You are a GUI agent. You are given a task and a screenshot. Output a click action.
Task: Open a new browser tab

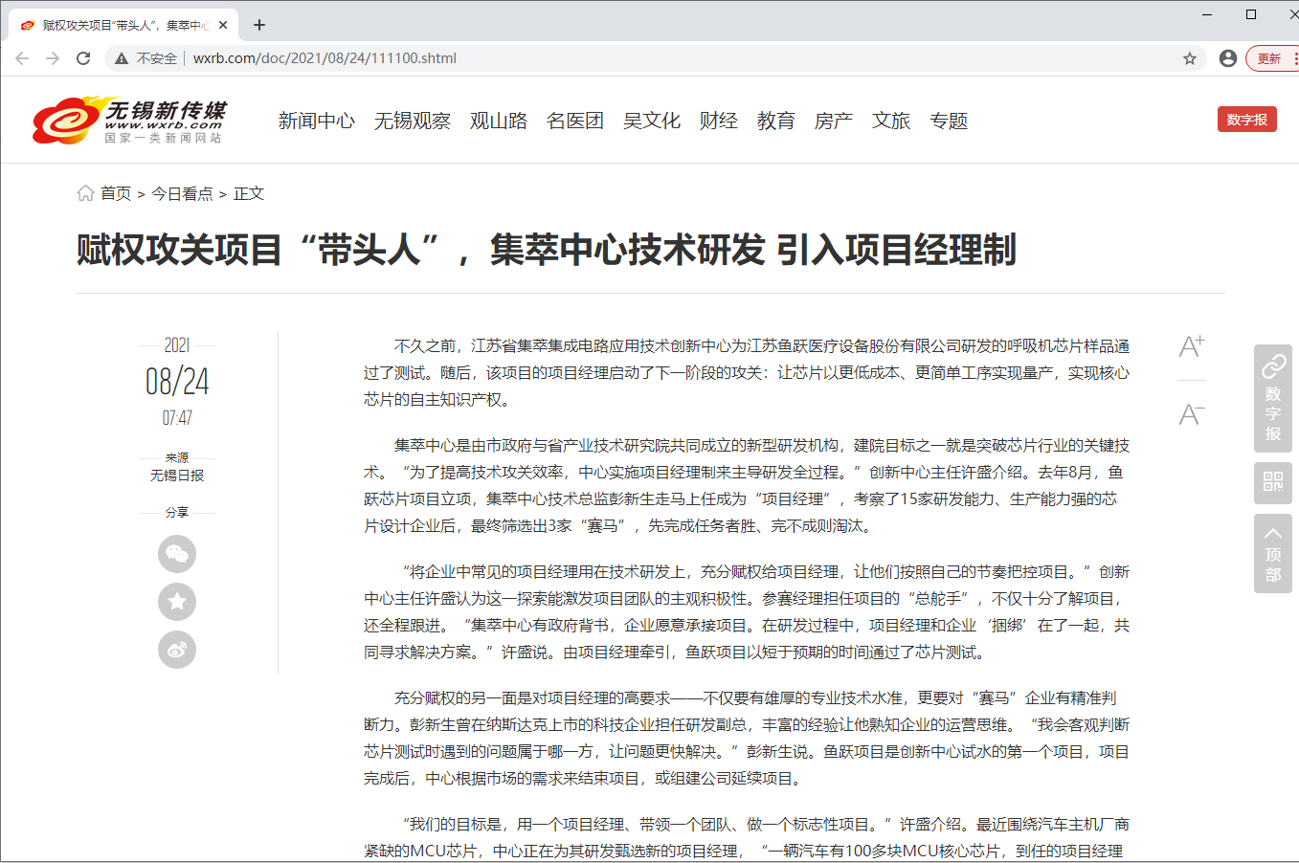[259, 25]
